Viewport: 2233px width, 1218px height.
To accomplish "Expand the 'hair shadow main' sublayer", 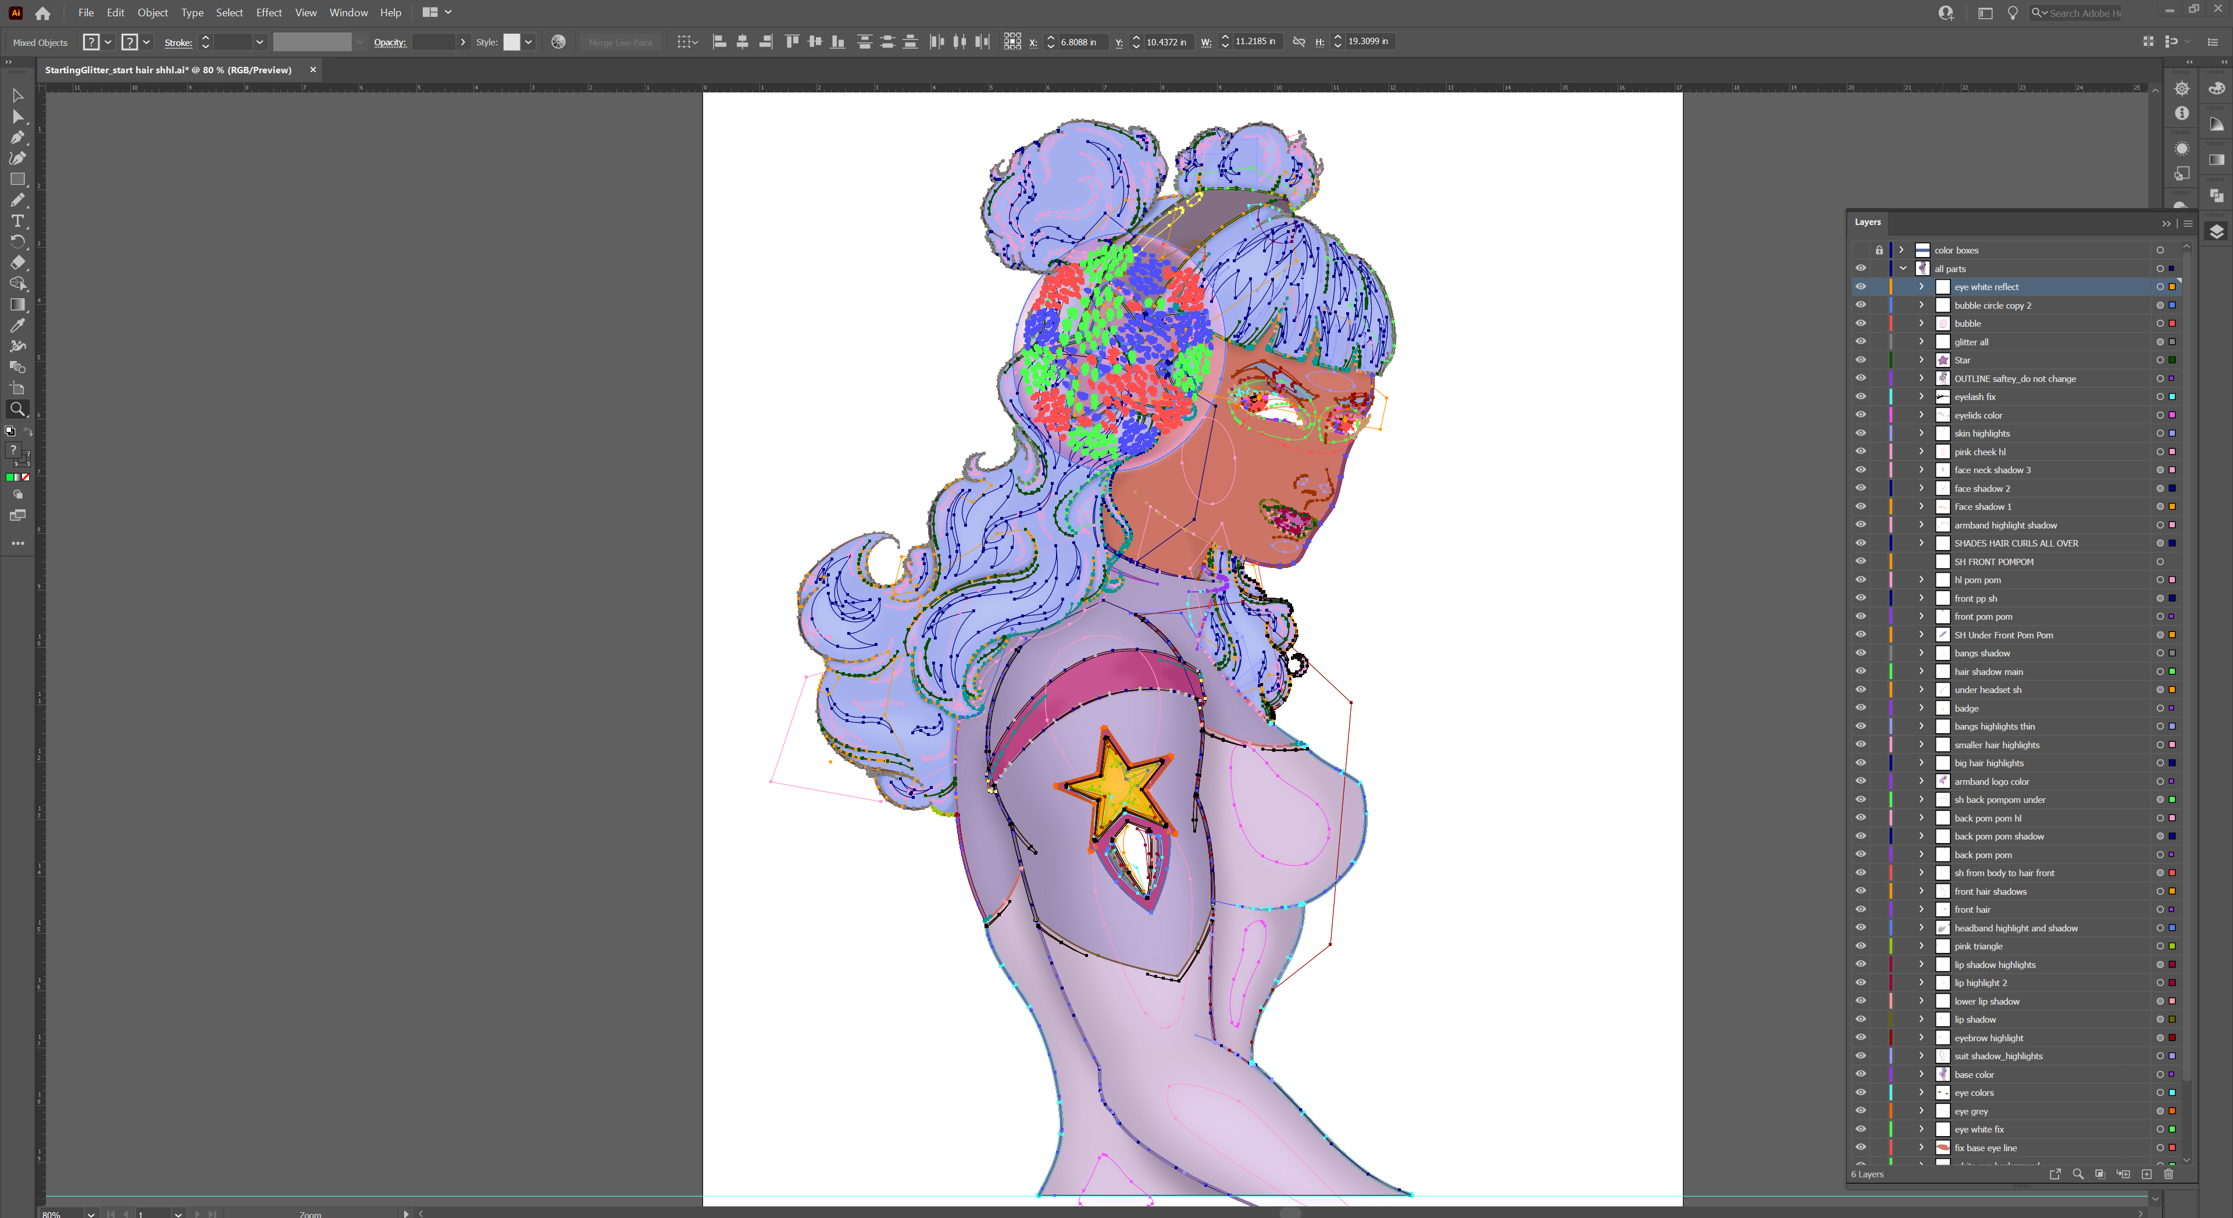I will pos(1922,671).
